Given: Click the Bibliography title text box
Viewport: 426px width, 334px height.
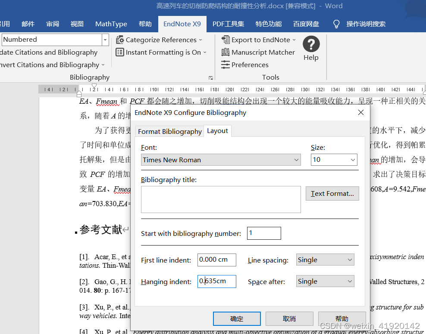Looking at the screenshot, I should 221,200.
